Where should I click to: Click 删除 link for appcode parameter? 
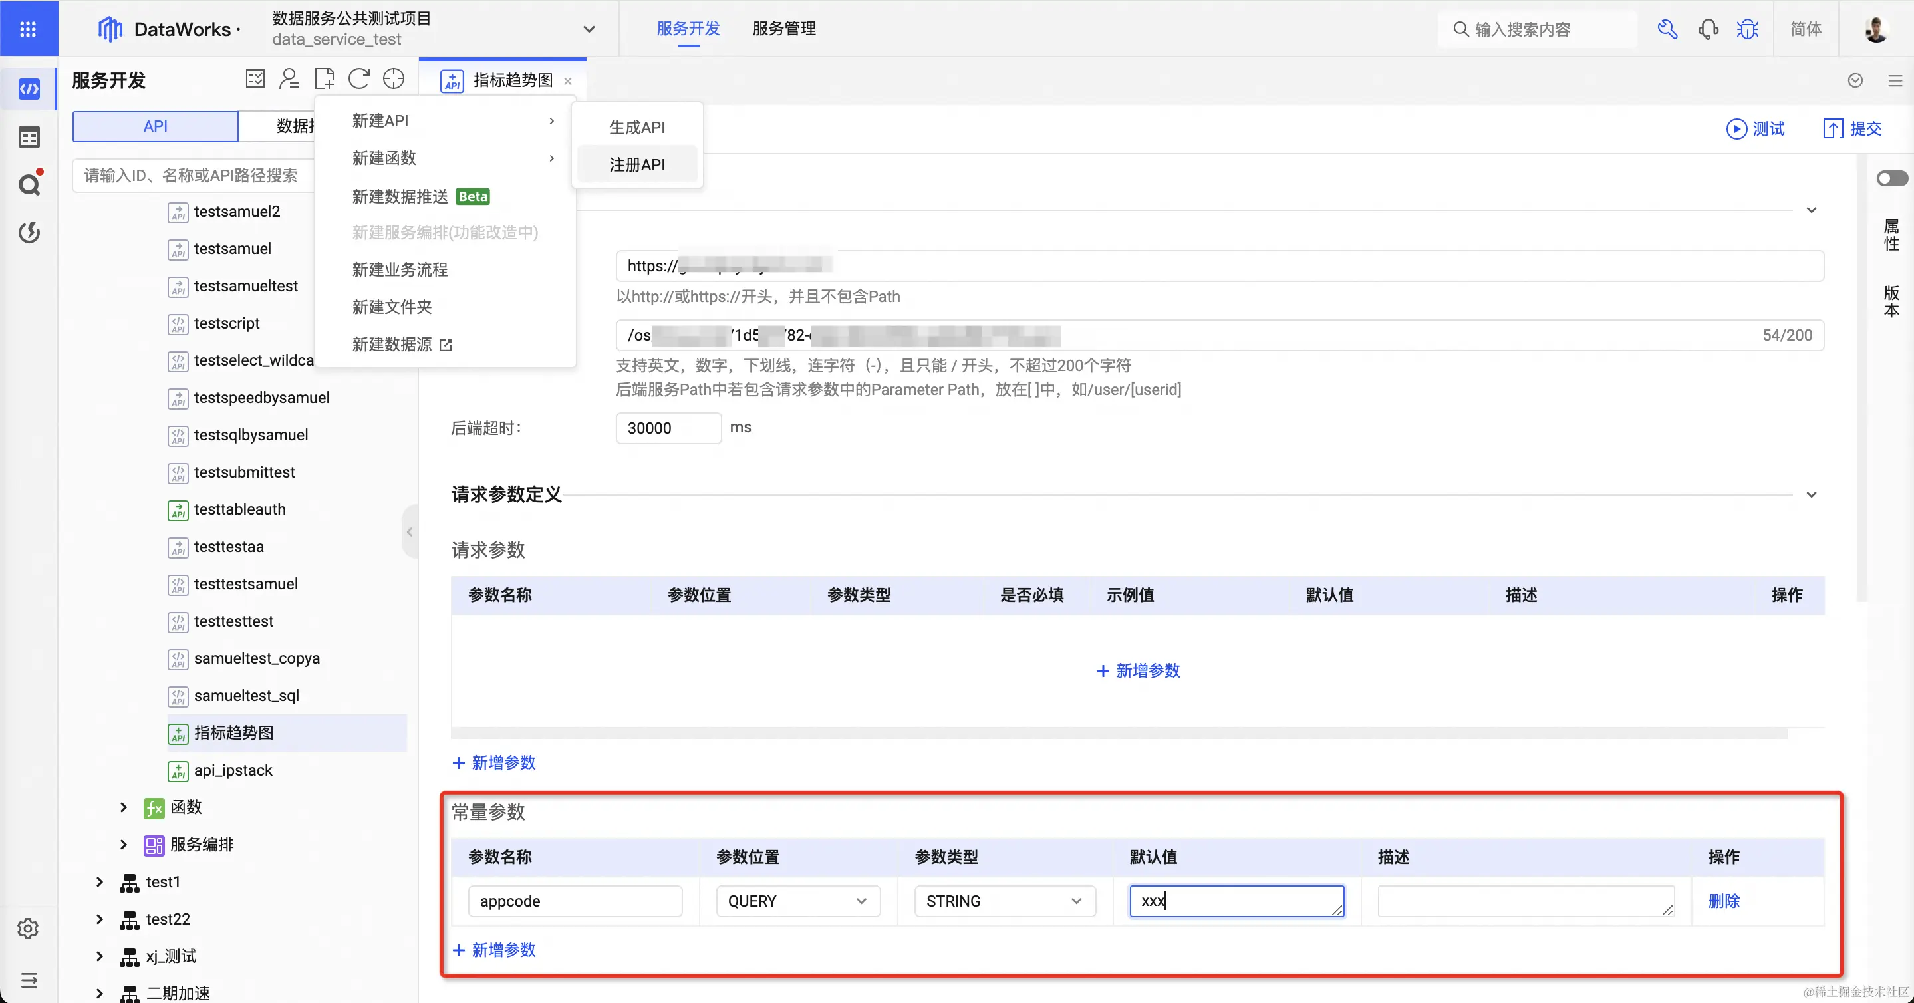pyautogui.click(x=1724, y=901)
